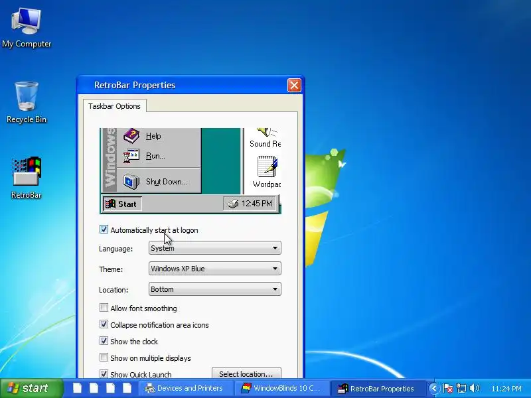
Task: Expand hidden notification area icons arrow
Action: [x=434, y=388]
